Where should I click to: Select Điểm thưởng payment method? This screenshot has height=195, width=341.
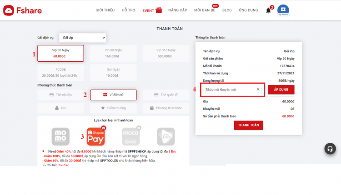113,108
